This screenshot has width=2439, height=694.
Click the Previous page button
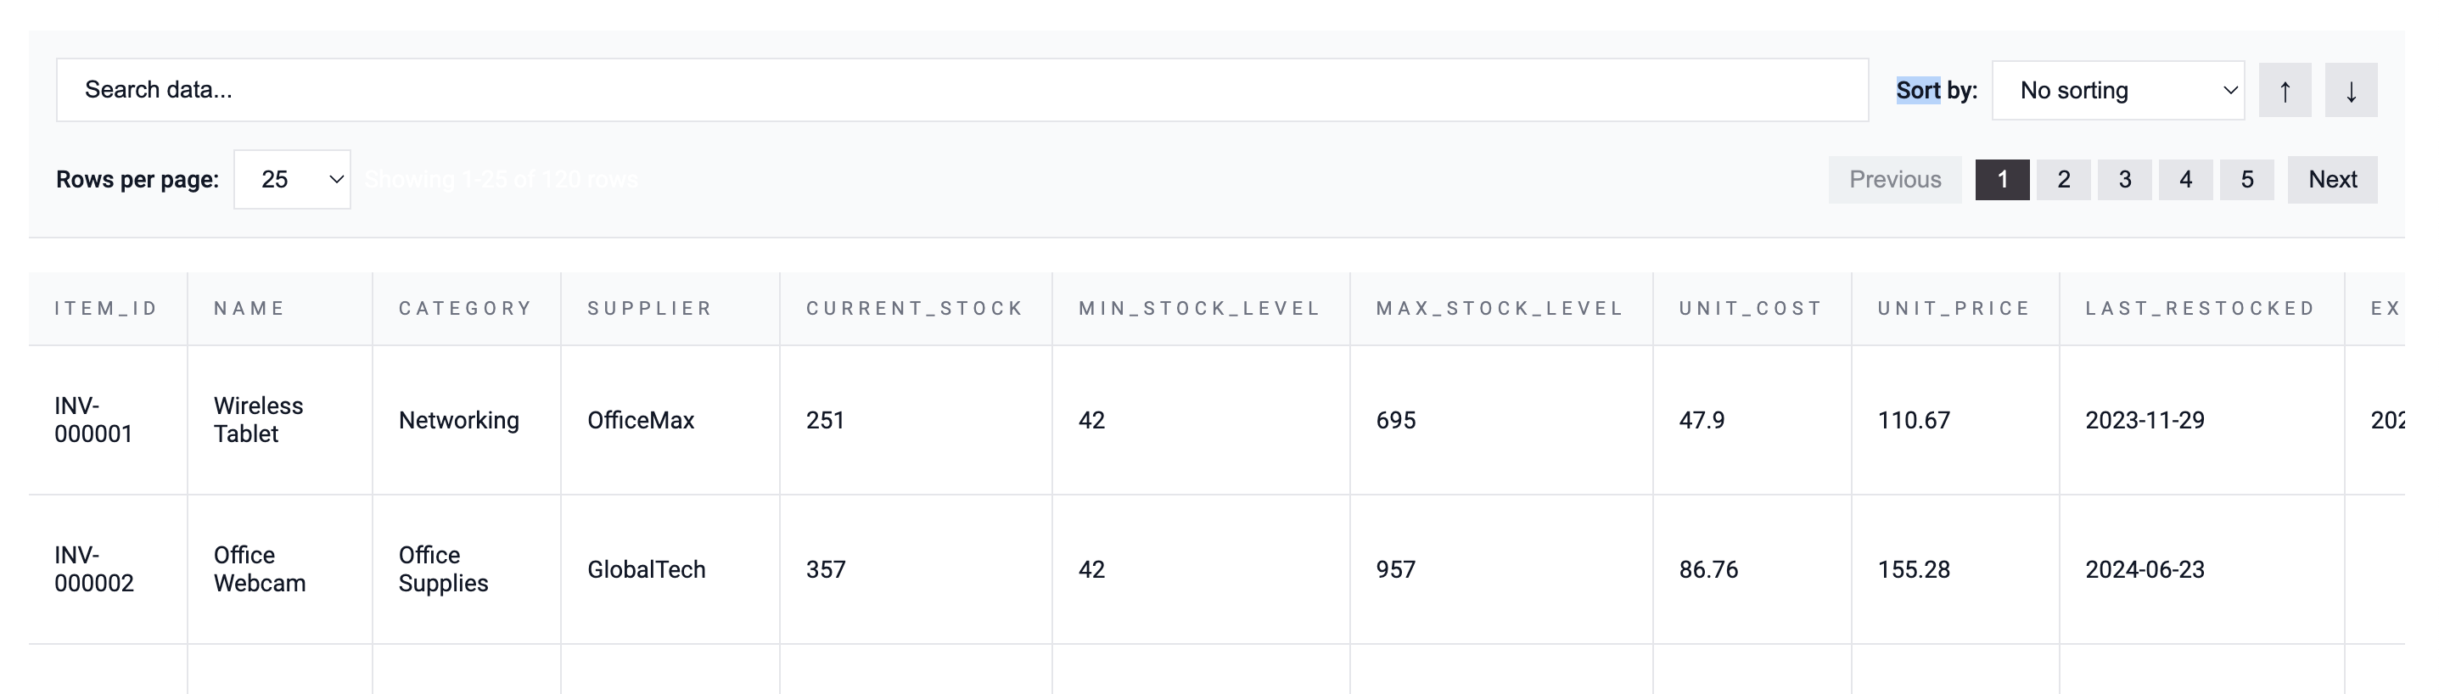(1894, 180)
